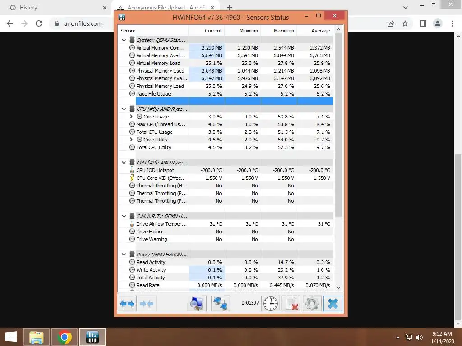Click the CPU Core VID lightning icon

pyautogui.click(x=132, y=178)
